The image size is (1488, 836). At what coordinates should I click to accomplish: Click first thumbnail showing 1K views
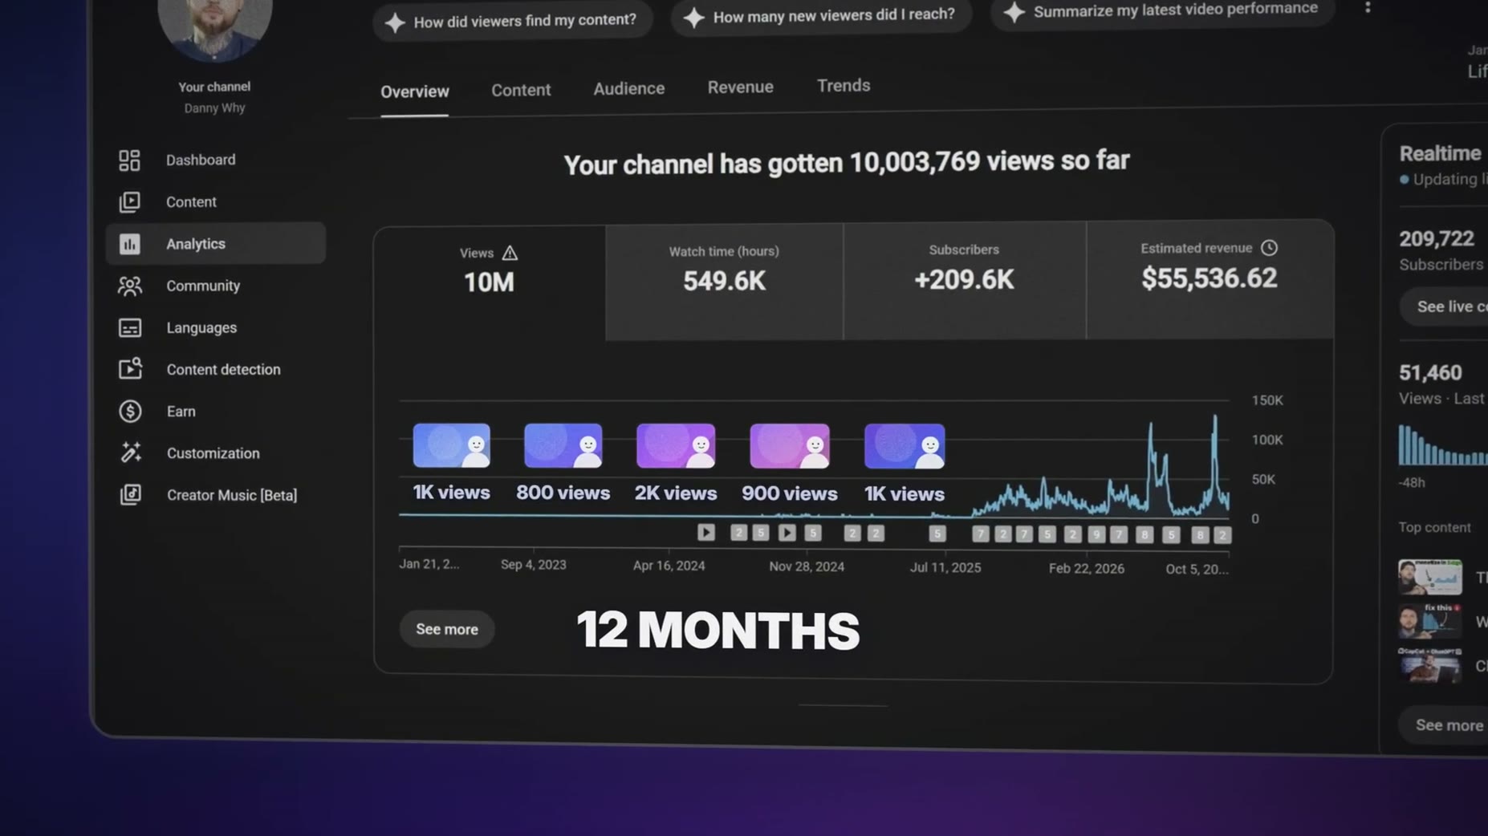click(451, 445)
